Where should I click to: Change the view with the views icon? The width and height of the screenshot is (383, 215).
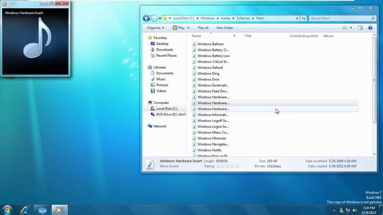click(345, 28)
